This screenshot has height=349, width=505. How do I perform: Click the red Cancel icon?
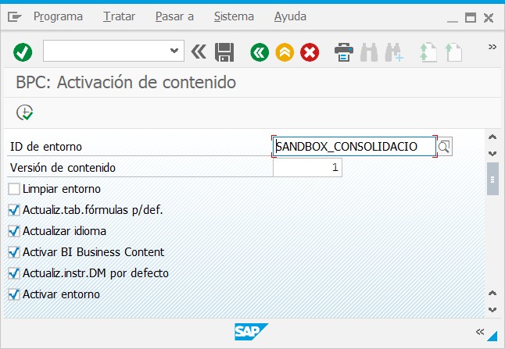click(310, 52)
